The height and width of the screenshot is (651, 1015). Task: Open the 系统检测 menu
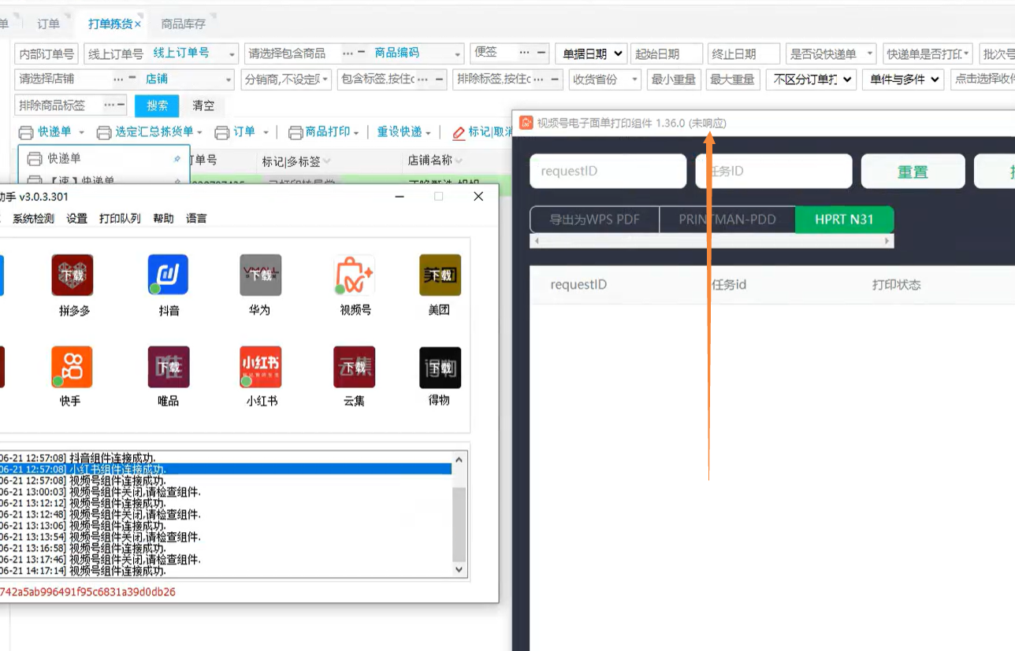[x=34, y=219]
